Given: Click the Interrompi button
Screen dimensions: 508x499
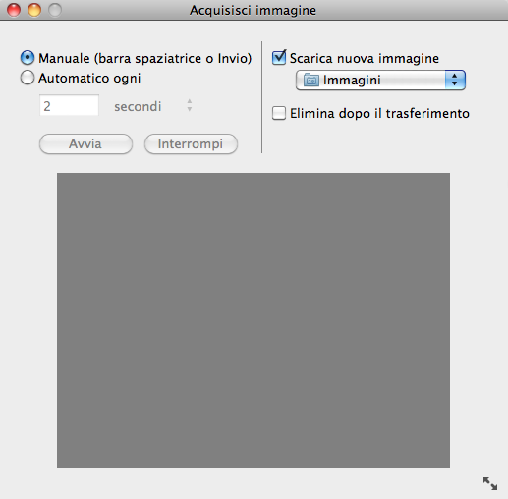Looking at the screenshot, I should click(191, 143).
